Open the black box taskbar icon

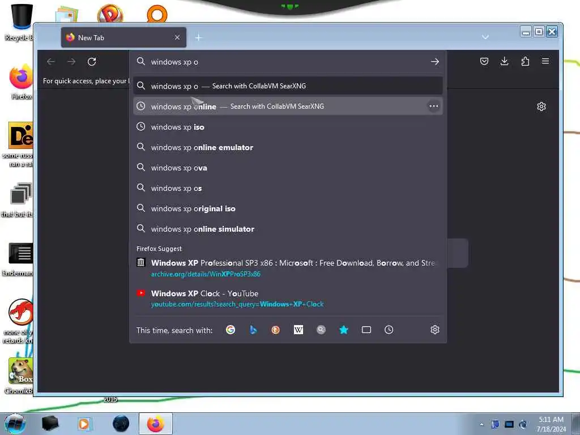[50, 424]
